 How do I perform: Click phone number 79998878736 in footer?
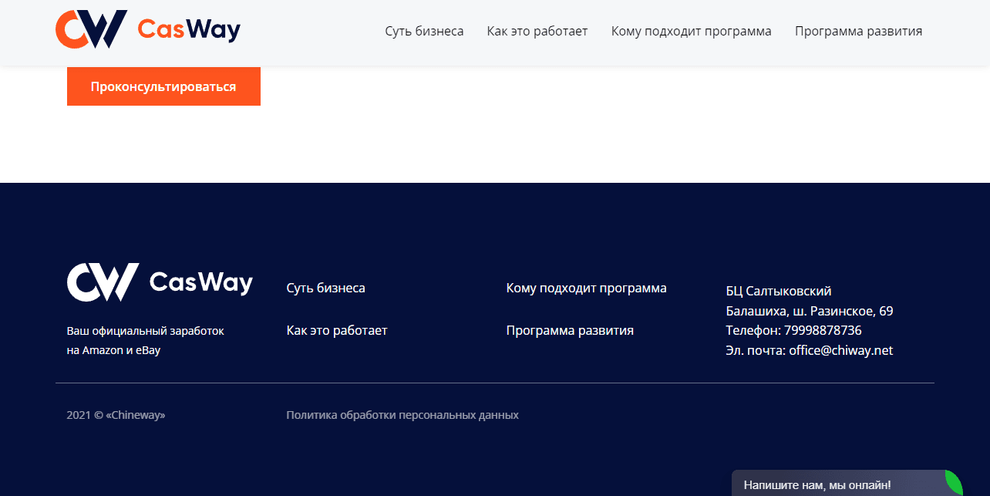coord(823,329)
